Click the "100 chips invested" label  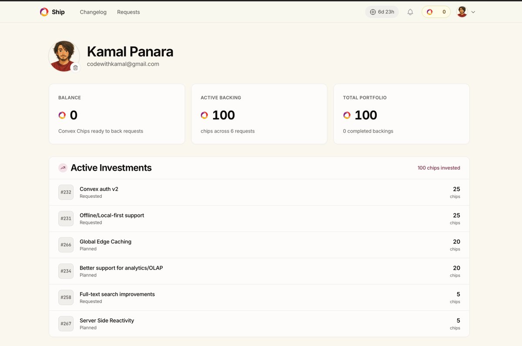coord(439,168)
